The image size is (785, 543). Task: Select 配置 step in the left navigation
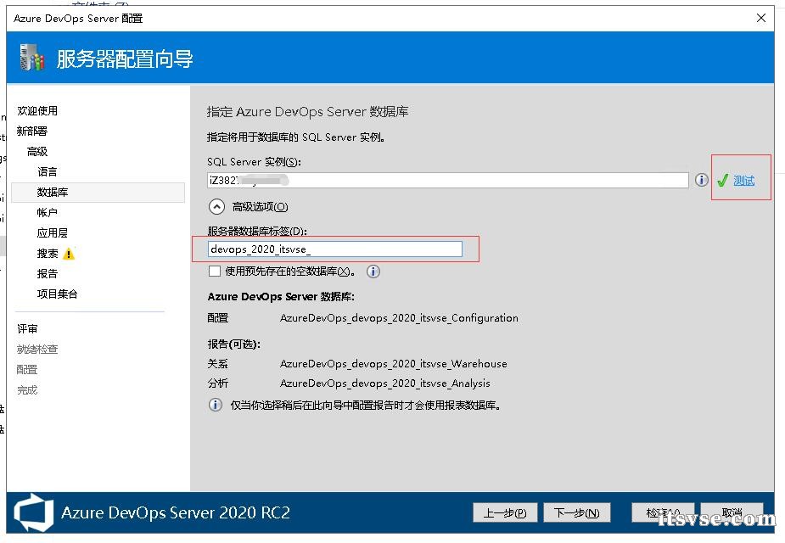pos(27,370)
